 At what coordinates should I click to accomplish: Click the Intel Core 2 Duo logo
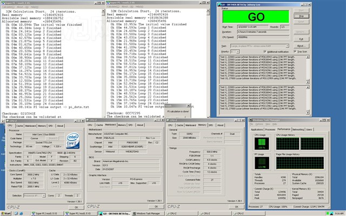tap(73, 140)
